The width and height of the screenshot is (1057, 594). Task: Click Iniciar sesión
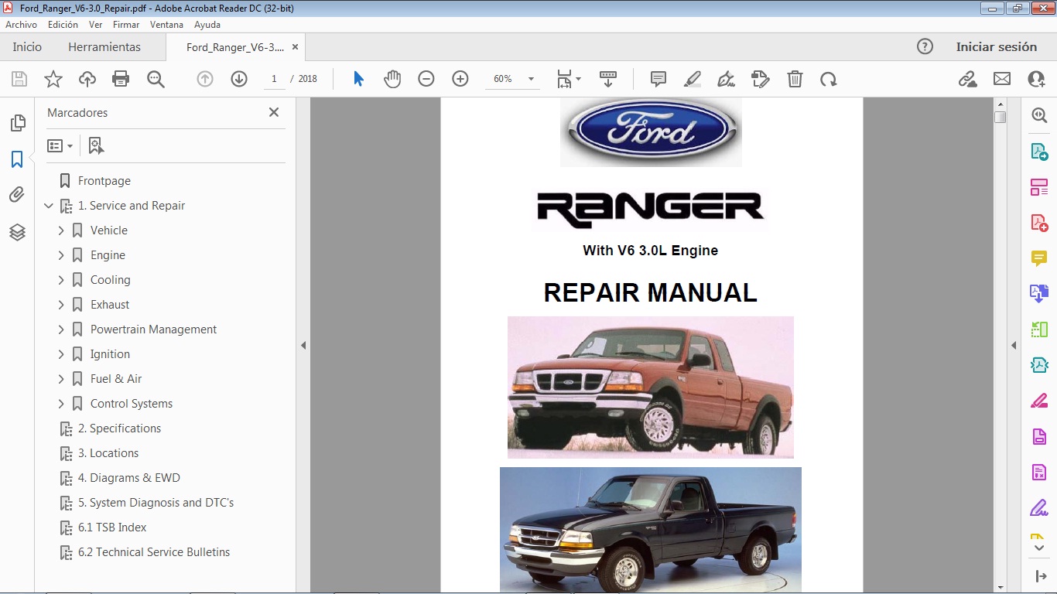coord(997,46)
